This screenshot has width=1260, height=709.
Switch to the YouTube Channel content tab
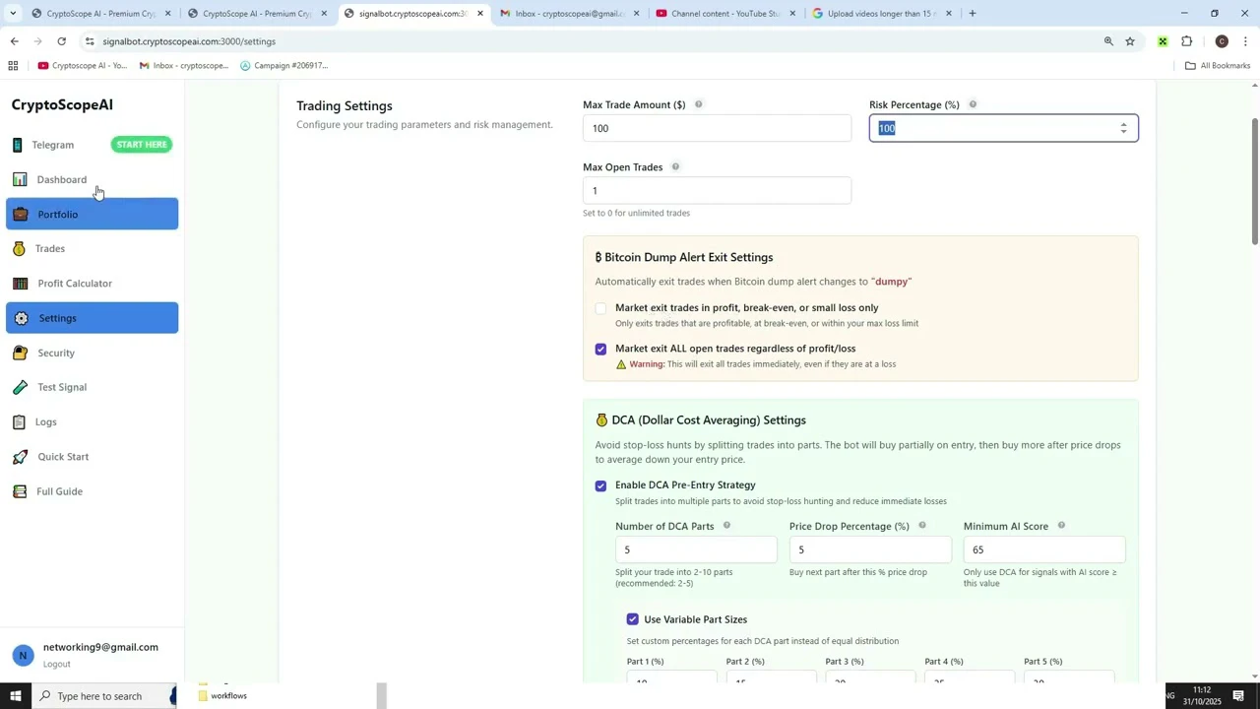pyautogui.click(x=724, y=14)
